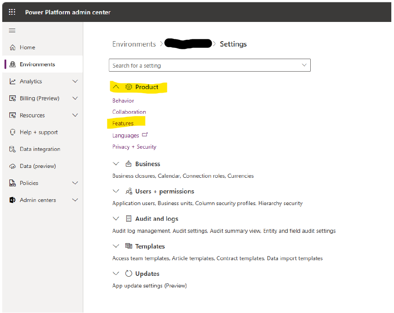Open the Collaboration settings link
This screenshot has height=313, width=394.
(129, 112)
